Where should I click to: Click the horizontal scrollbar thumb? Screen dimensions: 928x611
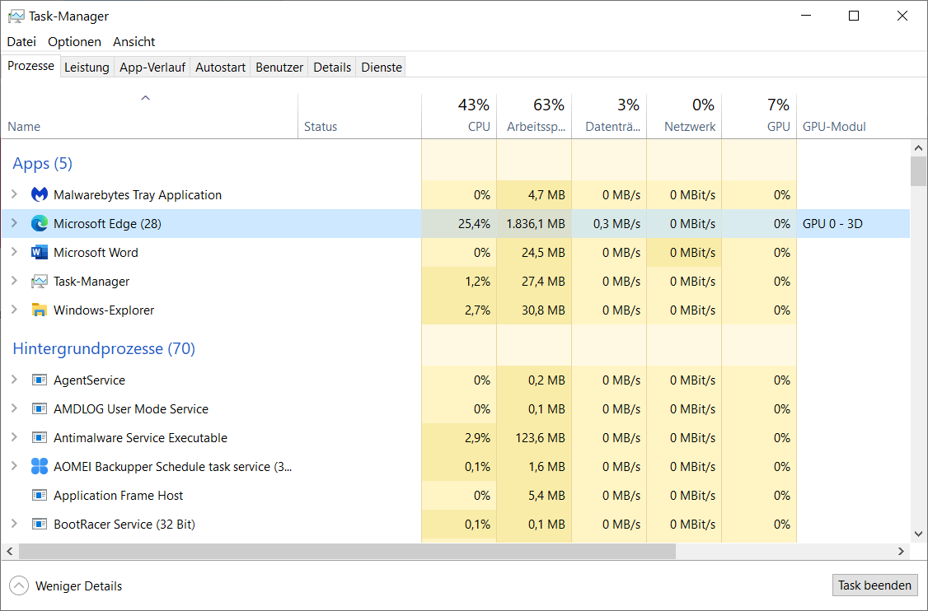pos(348,551)
